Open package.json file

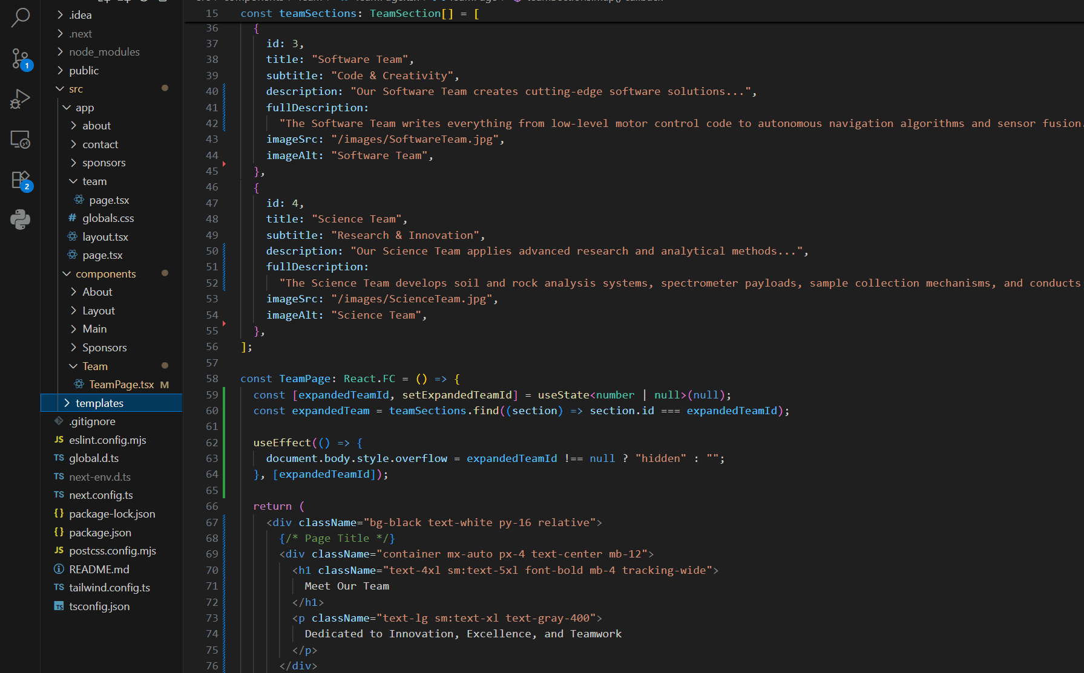pos(100,533)
